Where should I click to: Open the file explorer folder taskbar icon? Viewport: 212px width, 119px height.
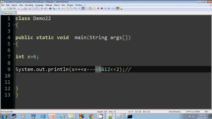72,116
